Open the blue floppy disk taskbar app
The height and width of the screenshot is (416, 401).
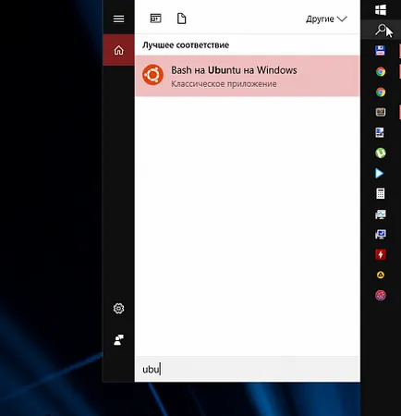point(381,51)
